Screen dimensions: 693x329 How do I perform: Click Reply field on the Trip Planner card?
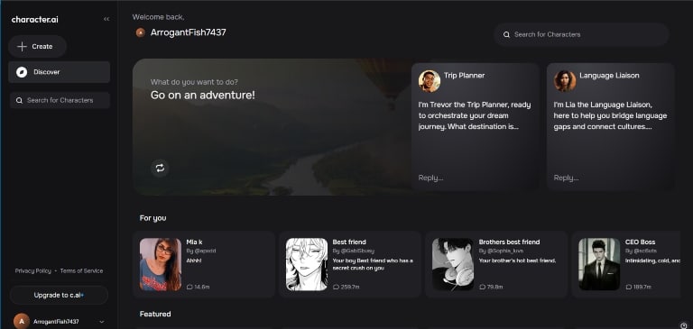coord(431,178)
